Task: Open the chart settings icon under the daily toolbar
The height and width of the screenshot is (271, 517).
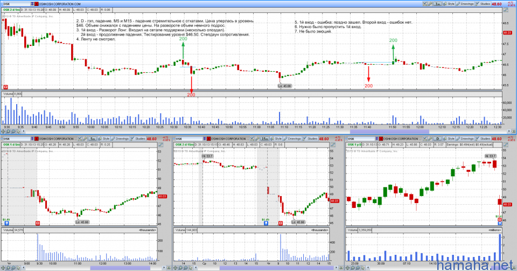Action: pos(506,145)
